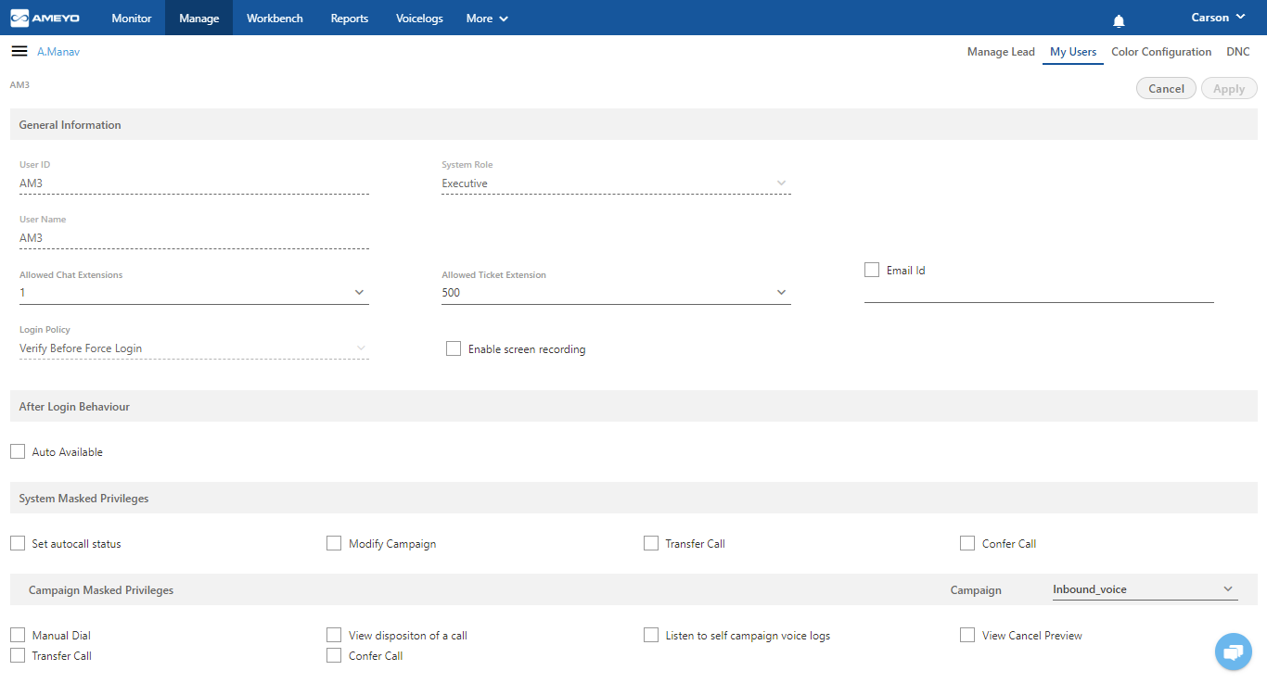1267x683 pixels.
Task: Expand the More menu
Action: click(x=487, y=18)
